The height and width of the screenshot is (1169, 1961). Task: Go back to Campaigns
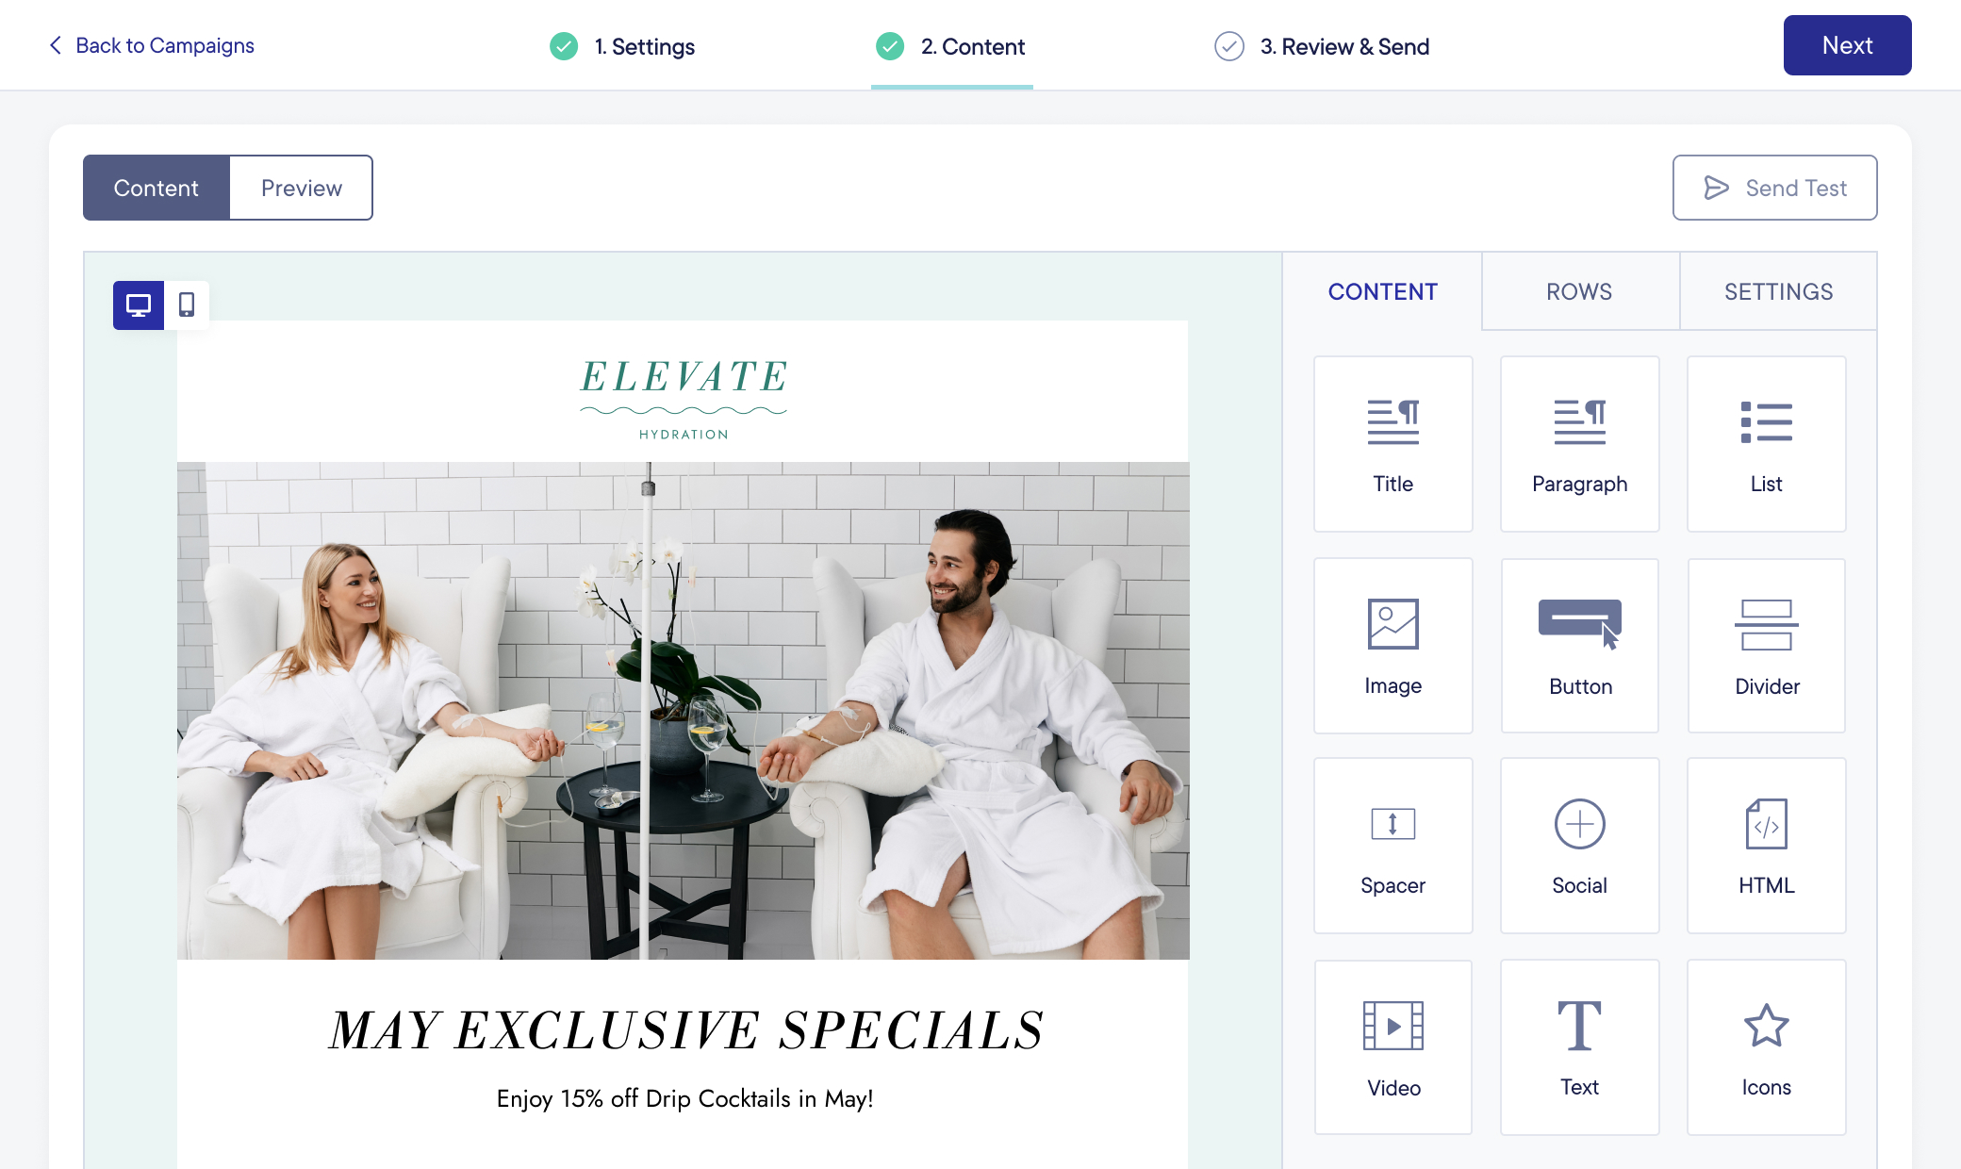pos(151,45)
